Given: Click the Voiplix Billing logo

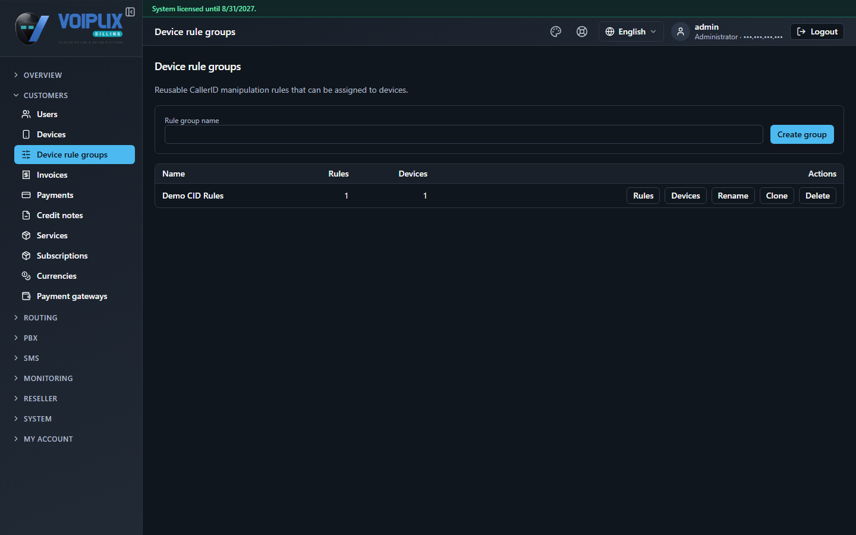Looking at the screenshot, I should coord(69,29).
